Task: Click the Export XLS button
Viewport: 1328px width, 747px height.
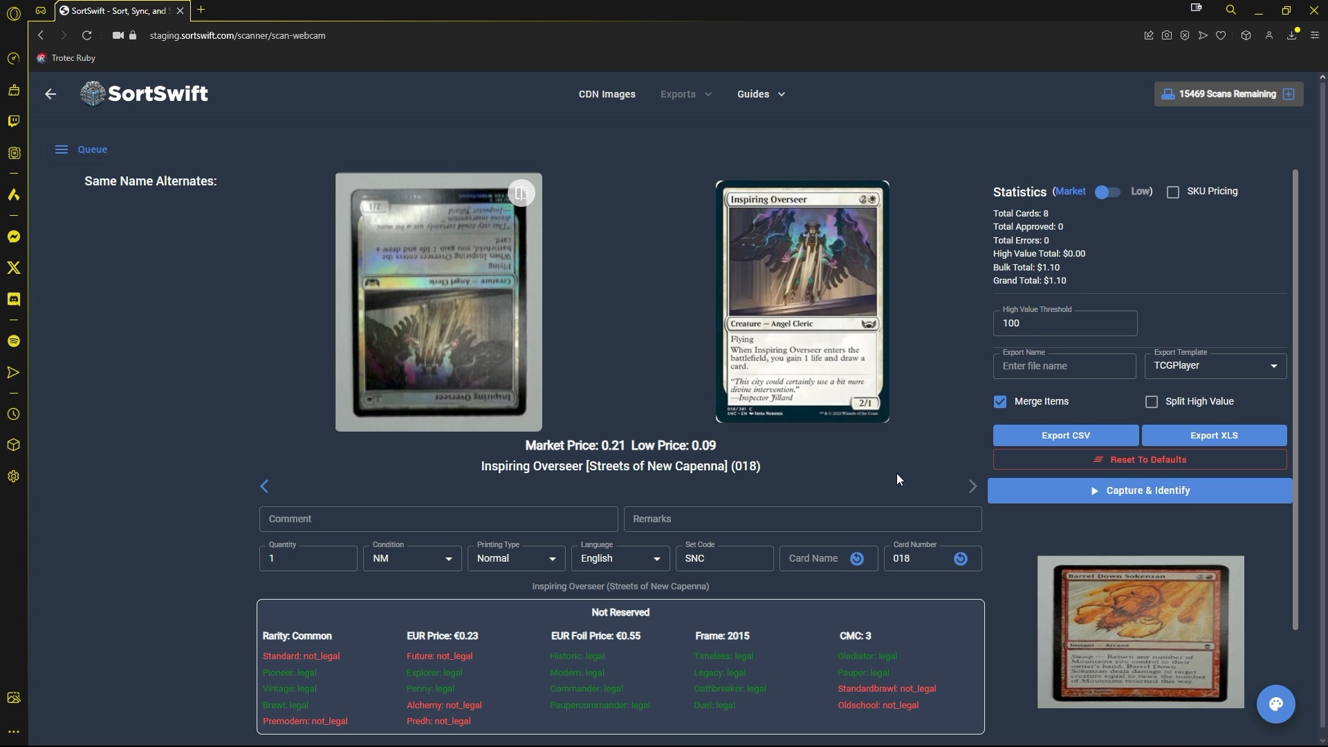Action: click(1214, 436)
